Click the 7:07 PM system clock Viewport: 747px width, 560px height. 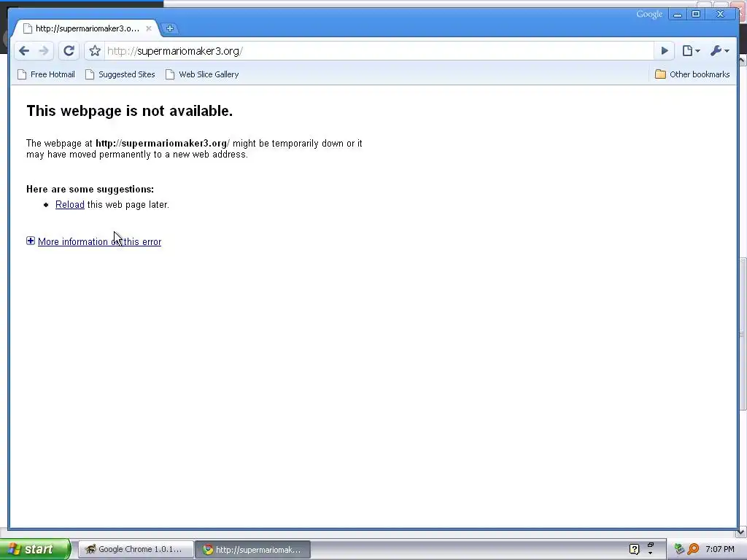(x=720, y=550)
